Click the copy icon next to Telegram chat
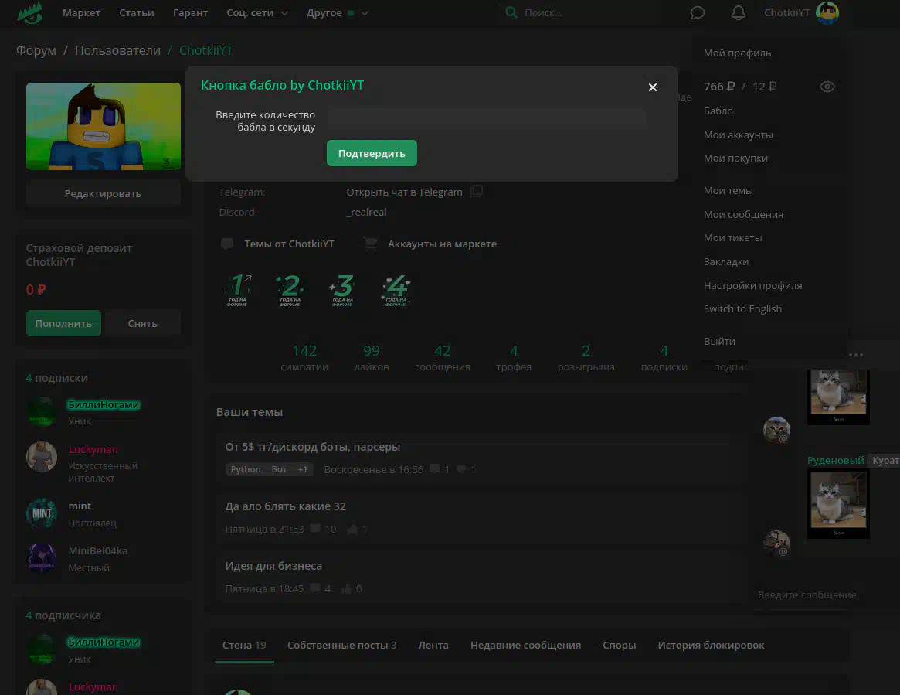This screenshot has width=900, height=695. [477, 192]
